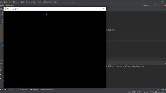This screenshot has height=93, width=166.
Task: Open the View menu
Action: (x=10, y=2)
